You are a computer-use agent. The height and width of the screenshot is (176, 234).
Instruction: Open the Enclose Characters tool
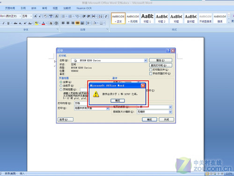coord(56,23)
